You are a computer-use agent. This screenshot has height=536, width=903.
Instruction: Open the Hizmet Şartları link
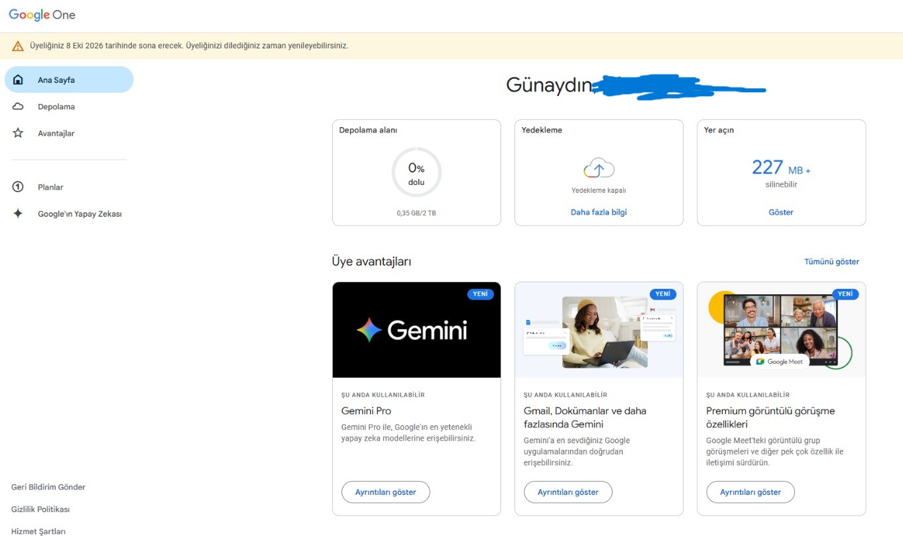[x=38, y=531]
